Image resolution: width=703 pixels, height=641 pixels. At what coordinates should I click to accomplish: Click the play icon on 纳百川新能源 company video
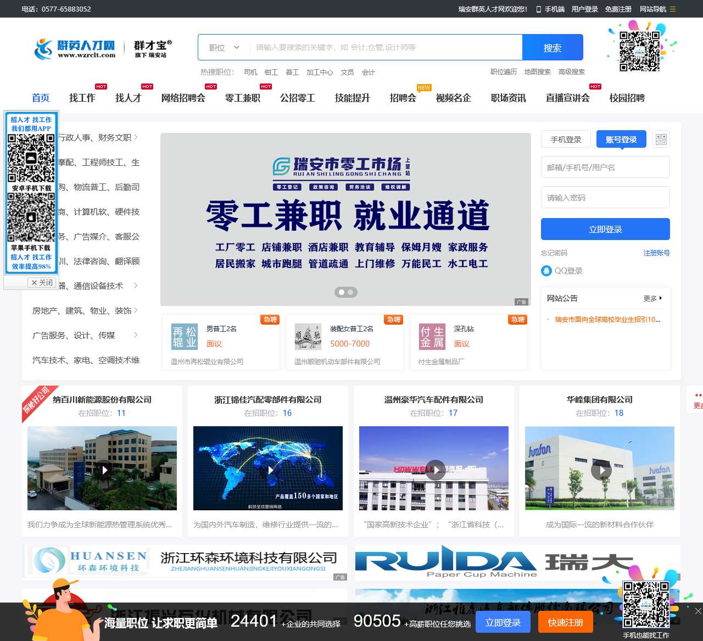coord(104,470)
